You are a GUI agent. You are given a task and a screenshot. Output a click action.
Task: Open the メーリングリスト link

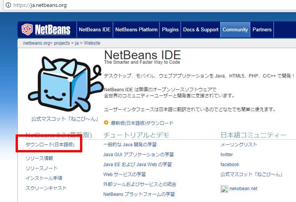coord(239,145)
